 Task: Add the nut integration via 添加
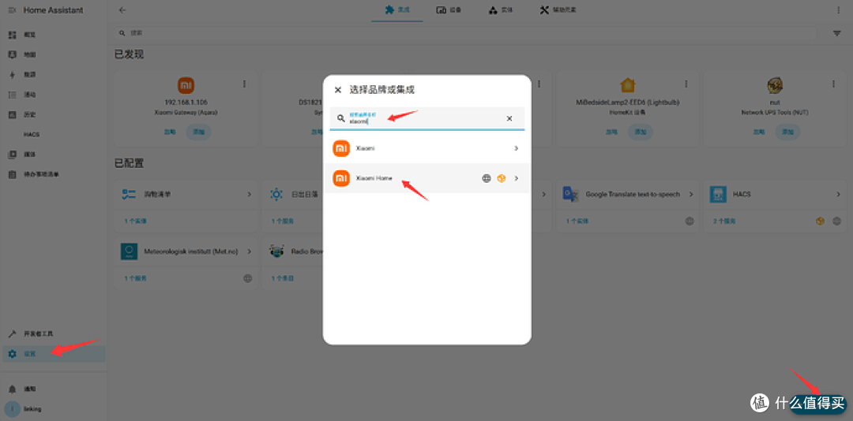[787, 132]
